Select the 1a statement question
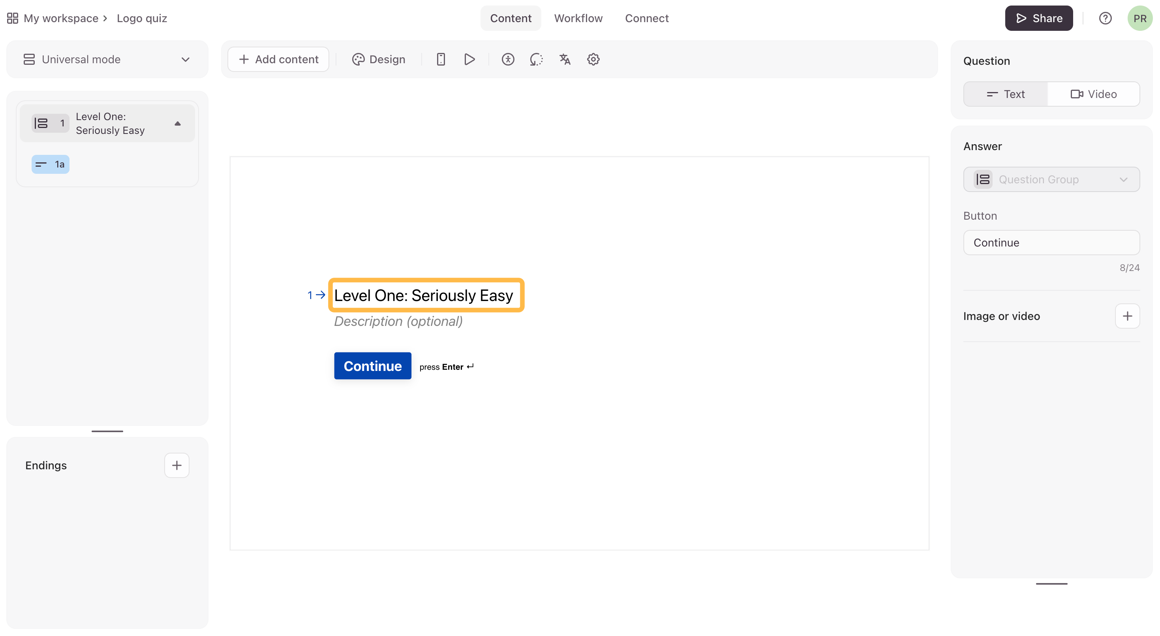1160x636 pixels. click(x=51, y=164)
